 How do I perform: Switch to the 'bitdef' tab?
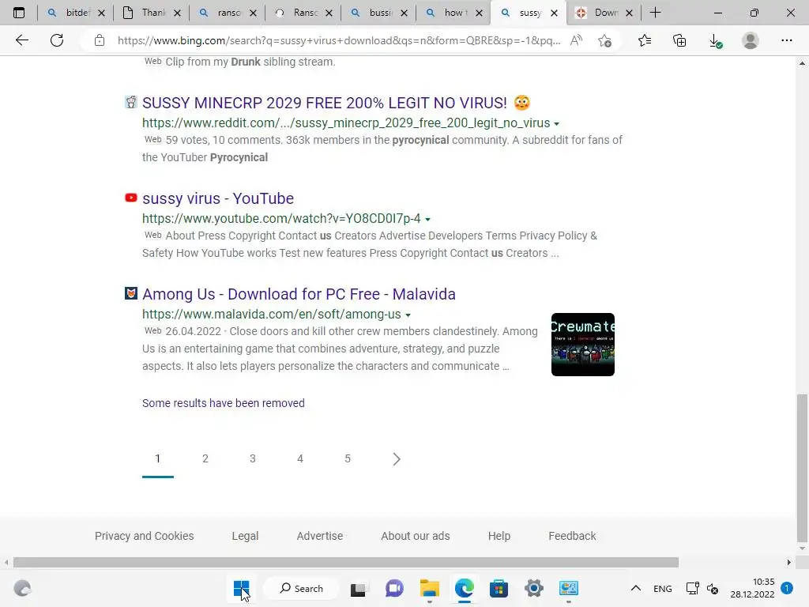75,13
